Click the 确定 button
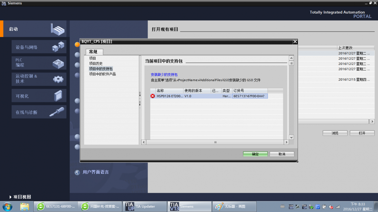 pos(255,154)
